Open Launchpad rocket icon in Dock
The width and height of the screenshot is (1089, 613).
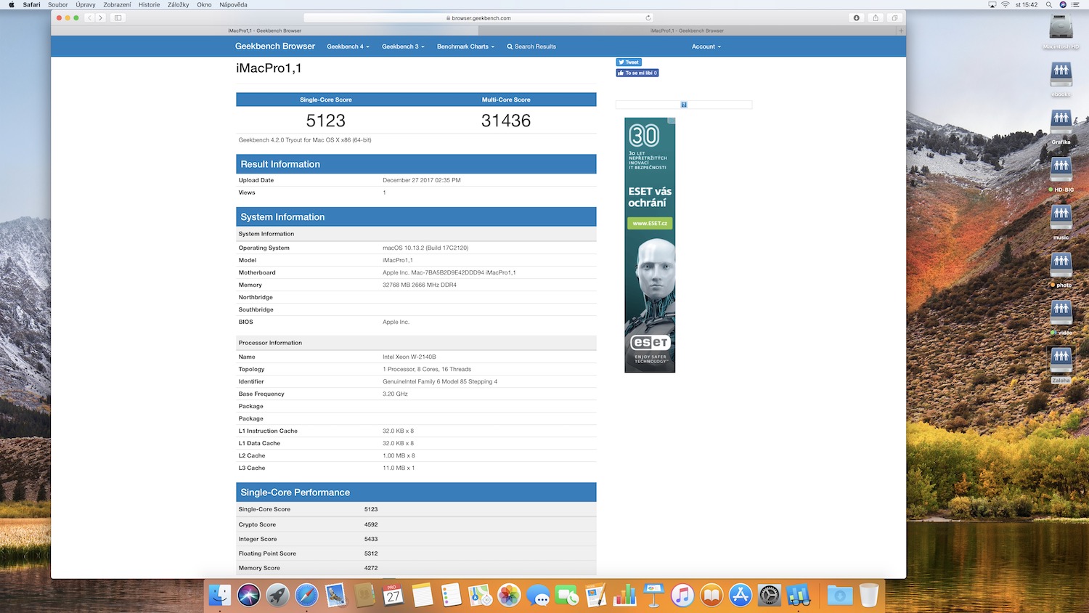pyautogui.click(x=277, y=596)
